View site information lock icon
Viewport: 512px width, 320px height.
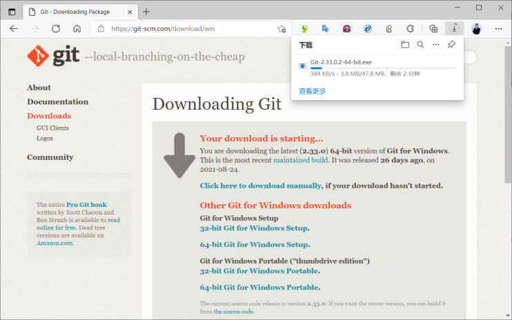pos(101,29)
